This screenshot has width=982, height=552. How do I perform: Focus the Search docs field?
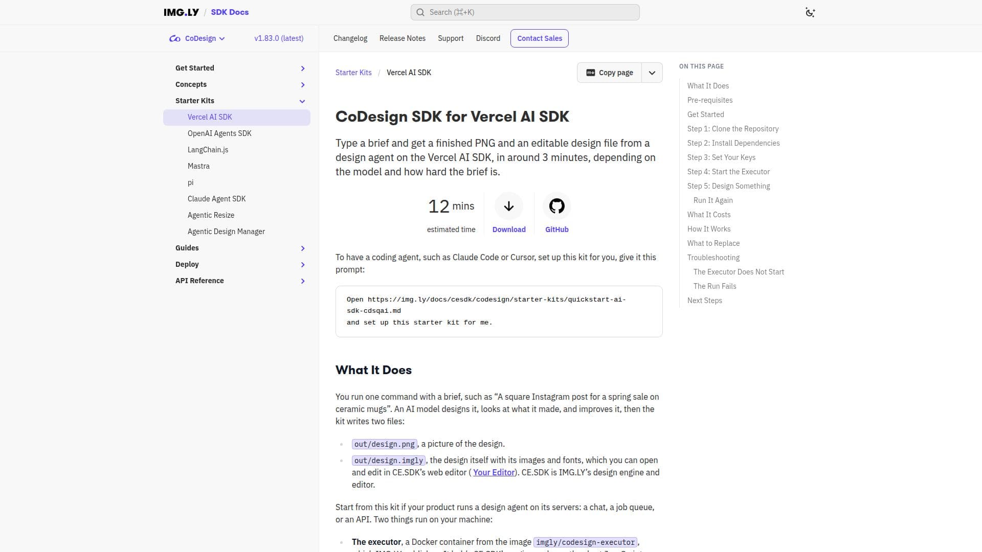[x=525, y=12]
